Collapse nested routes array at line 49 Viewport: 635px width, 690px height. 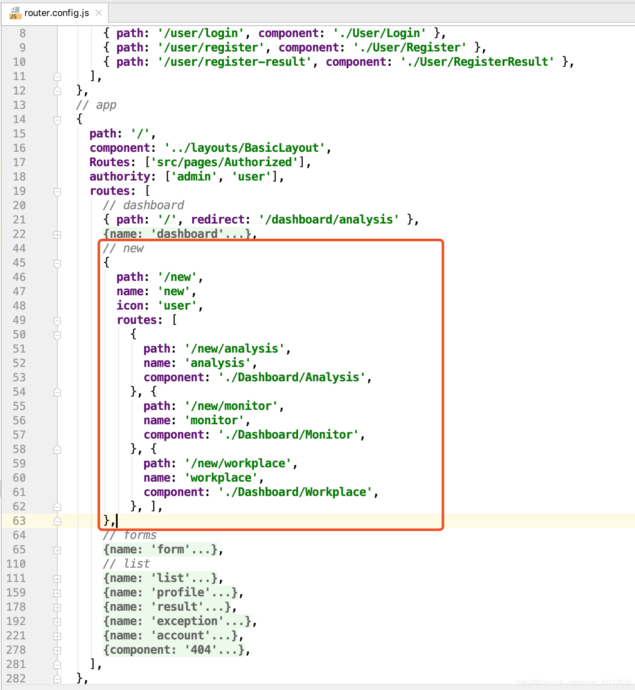[x=57, y=321]
